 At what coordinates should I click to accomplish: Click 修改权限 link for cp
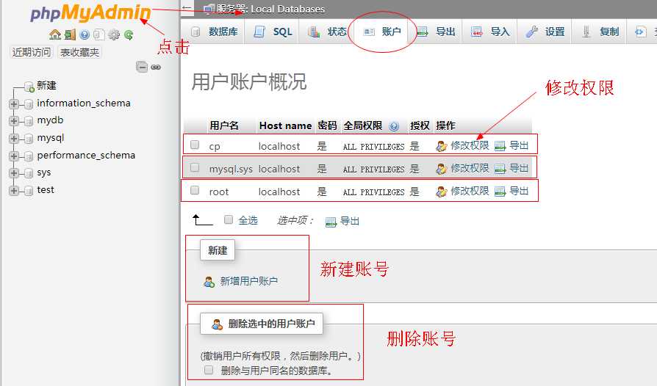click(470, 145)
